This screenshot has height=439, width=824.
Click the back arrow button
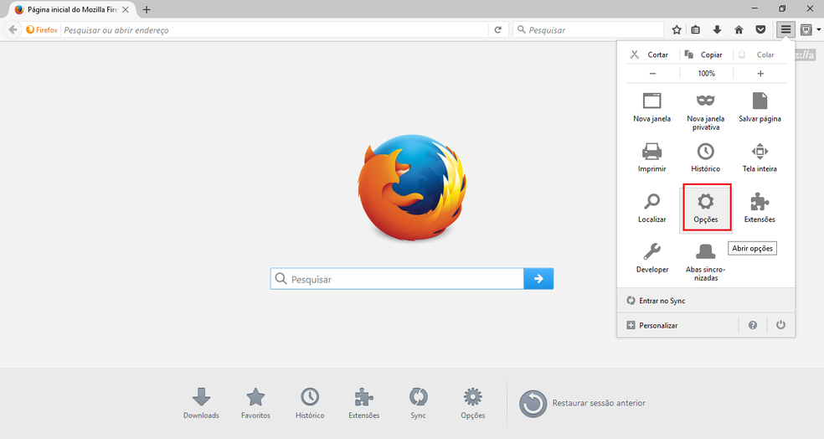click(x=13, y=30)
